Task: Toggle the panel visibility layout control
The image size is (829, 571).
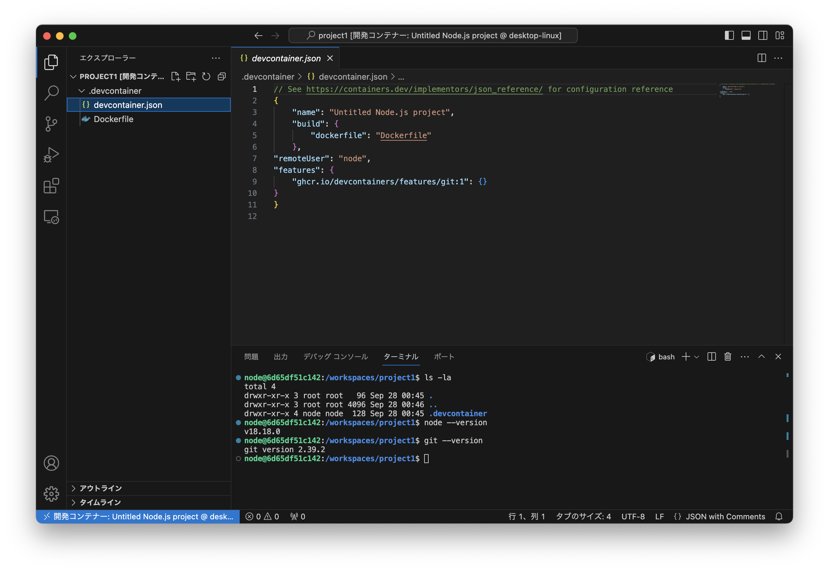Action: 746,35
